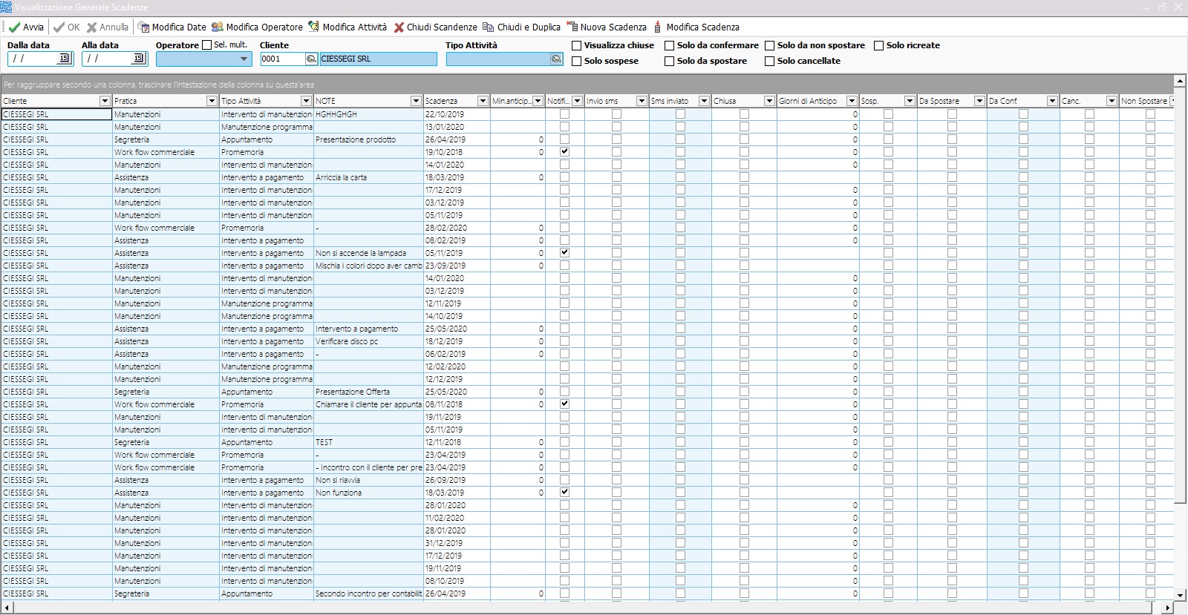The image size is (1188, 615).
Task: Open the Operatore dropdown
Action: tap(244, 59)
